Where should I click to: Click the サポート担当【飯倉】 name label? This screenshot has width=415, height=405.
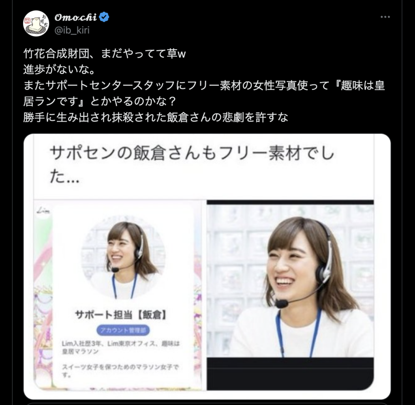pyautogui.click(x=122, y=315)
